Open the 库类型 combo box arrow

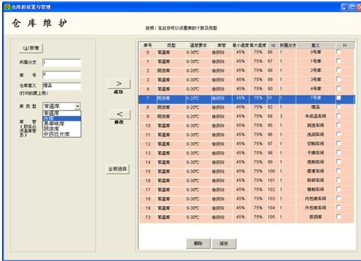tap(77, 106)
